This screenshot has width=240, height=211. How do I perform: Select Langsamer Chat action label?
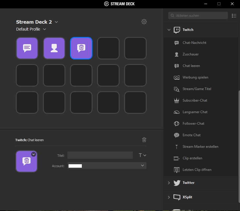pyautogui.click(x=195, y=112)
